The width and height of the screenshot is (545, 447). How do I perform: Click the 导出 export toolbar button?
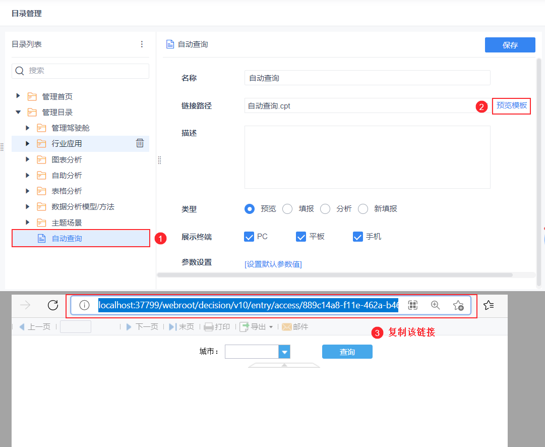pyautogui.click(x=253, y=326)
